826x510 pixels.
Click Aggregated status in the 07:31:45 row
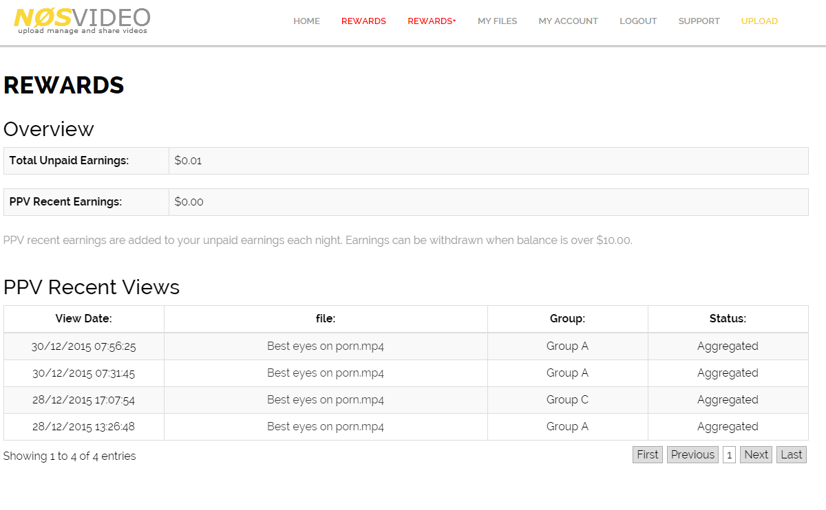728,373
